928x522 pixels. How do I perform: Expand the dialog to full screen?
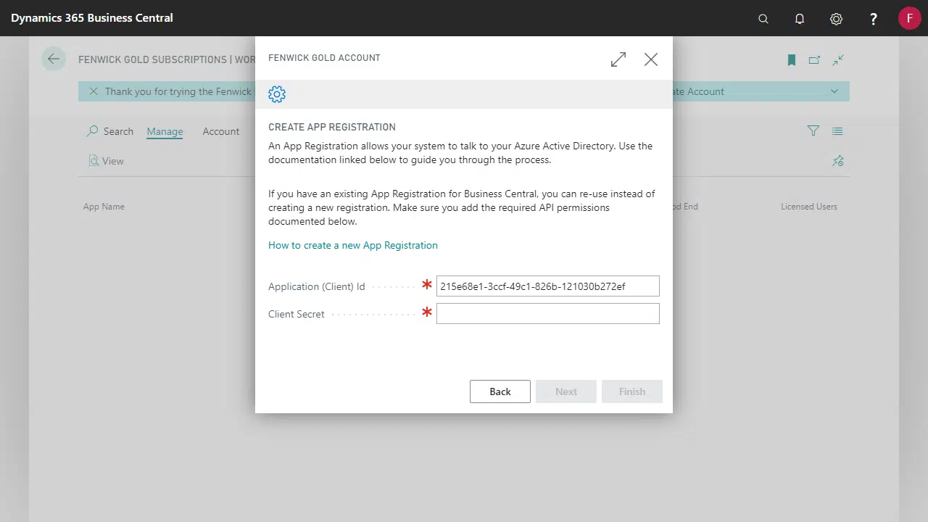(618, 59)
